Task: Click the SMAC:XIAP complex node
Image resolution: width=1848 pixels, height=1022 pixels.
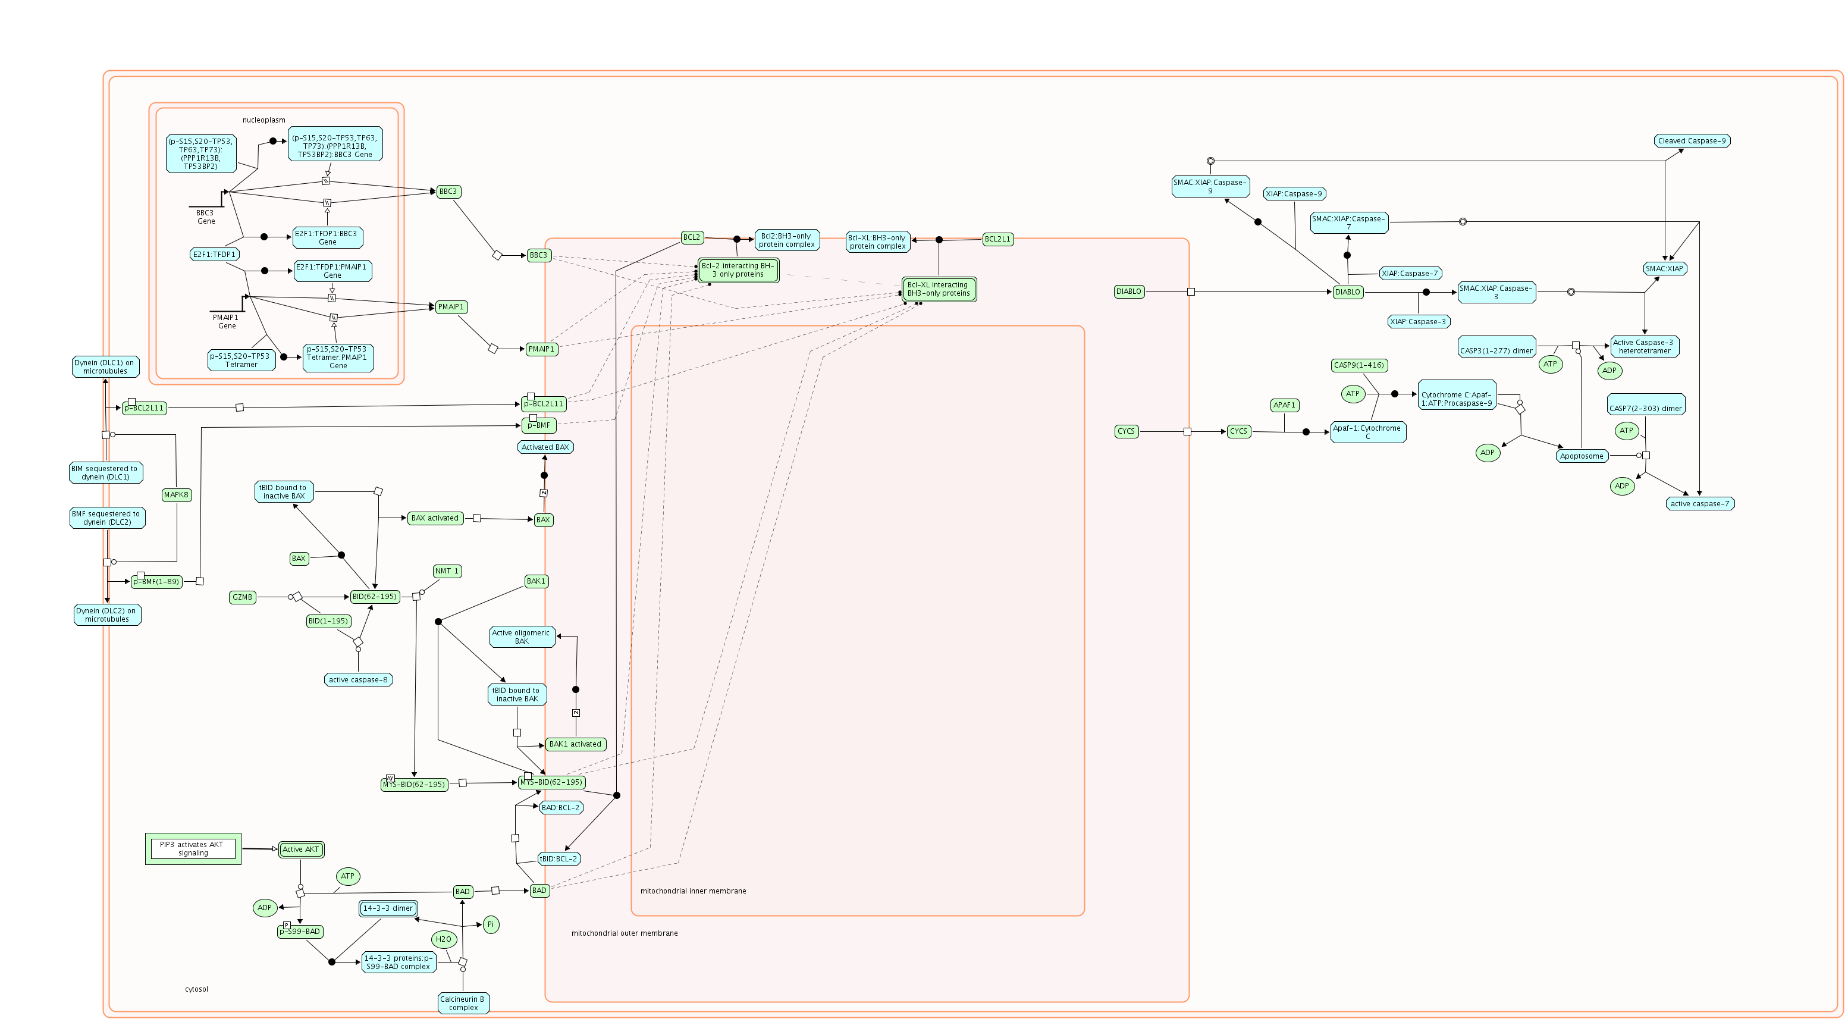Action: pyautogui.click(x=1664, y=268)
